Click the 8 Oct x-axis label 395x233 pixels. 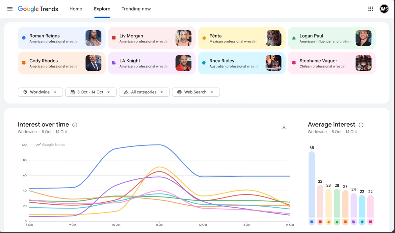(x=29, y=225)
